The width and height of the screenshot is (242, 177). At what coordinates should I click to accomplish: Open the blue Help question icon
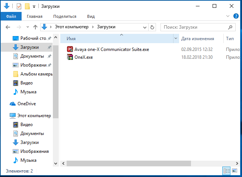236,16
